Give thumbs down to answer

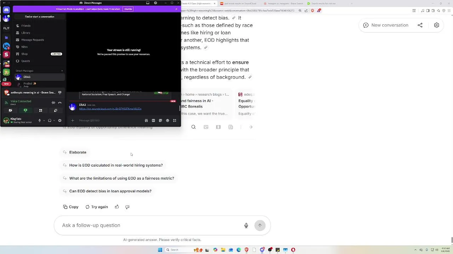[x=127, y=207]
